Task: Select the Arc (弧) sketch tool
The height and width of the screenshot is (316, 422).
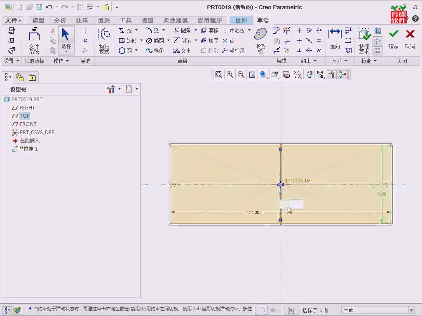Action: tap(152, 30)
